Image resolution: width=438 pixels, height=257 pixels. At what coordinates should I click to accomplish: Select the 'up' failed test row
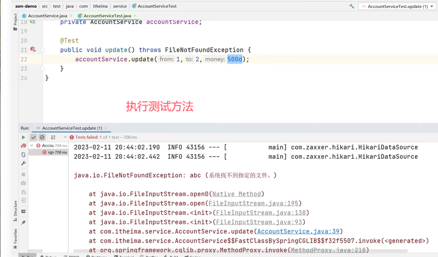click(48, 152)
